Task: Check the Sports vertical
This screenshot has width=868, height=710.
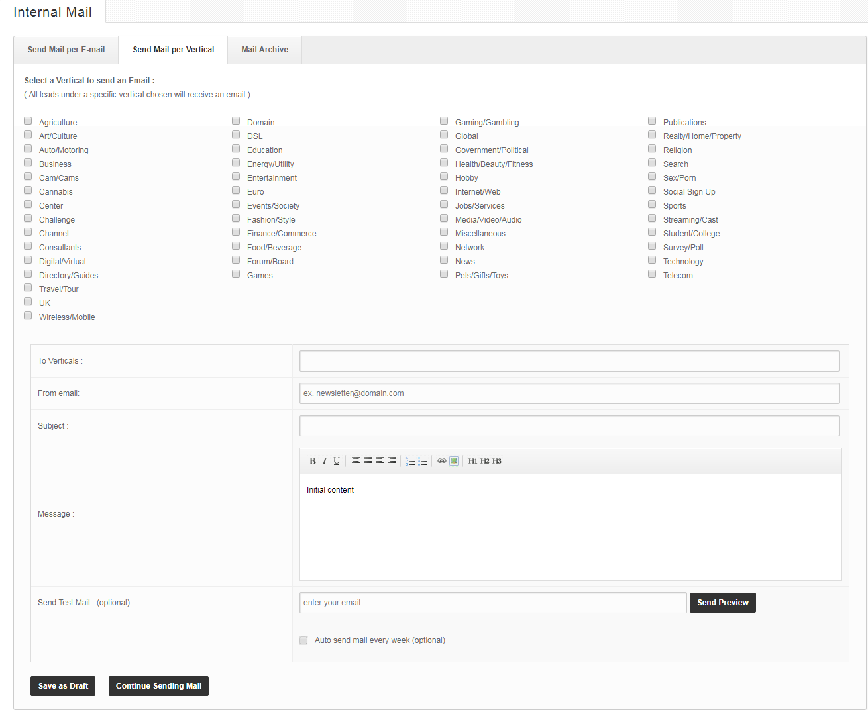Action: [652, 204]
